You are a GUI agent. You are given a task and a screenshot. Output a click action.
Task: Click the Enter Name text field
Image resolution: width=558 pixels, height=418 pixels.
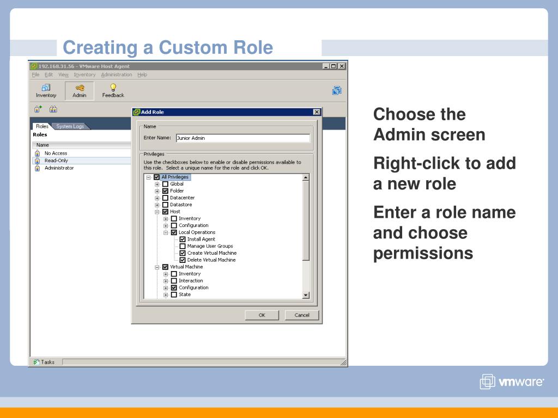tap(243, 138)
